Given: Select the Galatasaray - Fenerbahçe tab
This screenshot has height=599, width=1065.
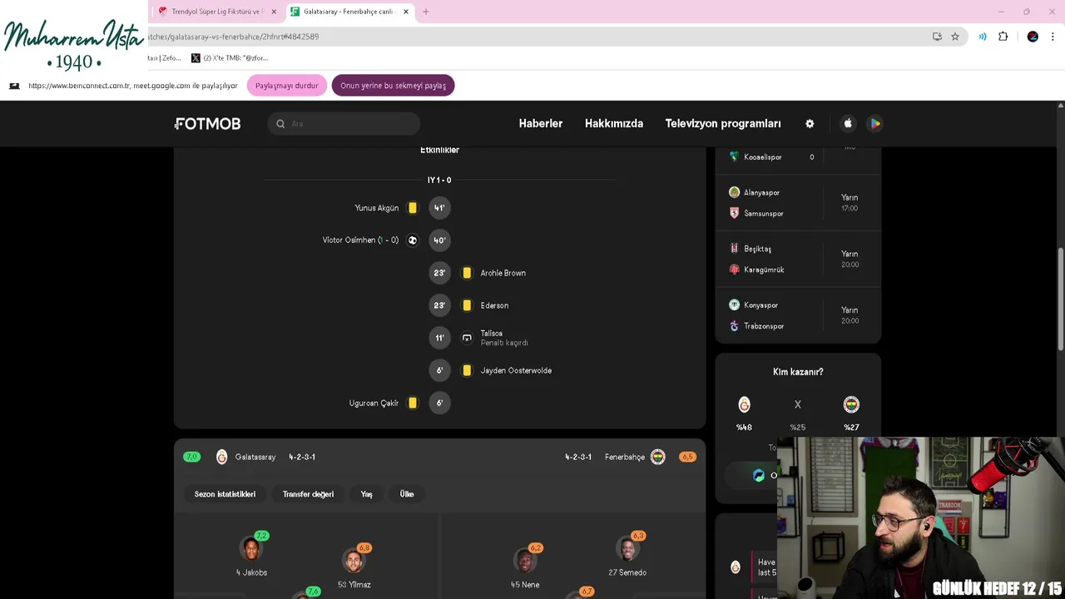Looking at the screenshot, I should (349, 12).
